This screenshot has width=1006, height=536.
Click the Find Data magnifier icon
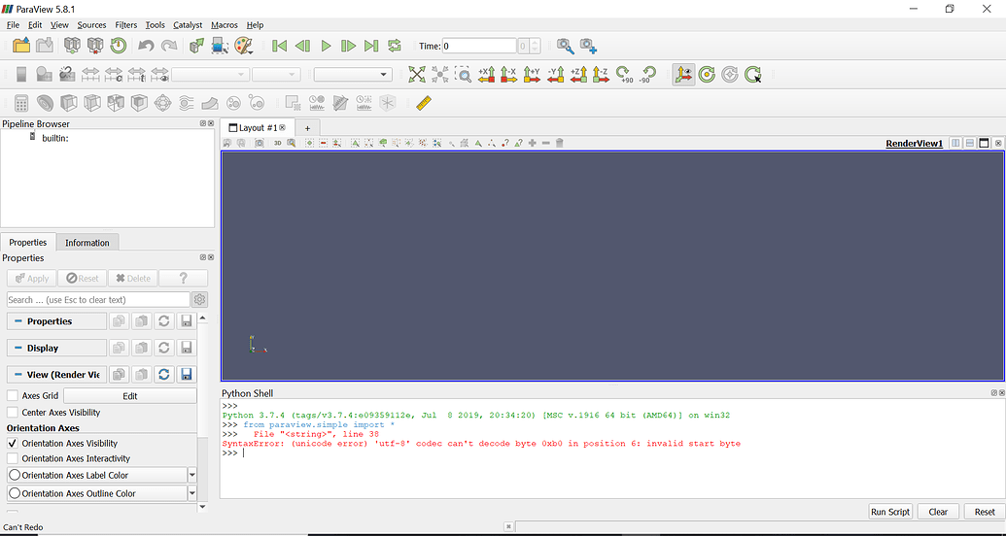point(566,46)
